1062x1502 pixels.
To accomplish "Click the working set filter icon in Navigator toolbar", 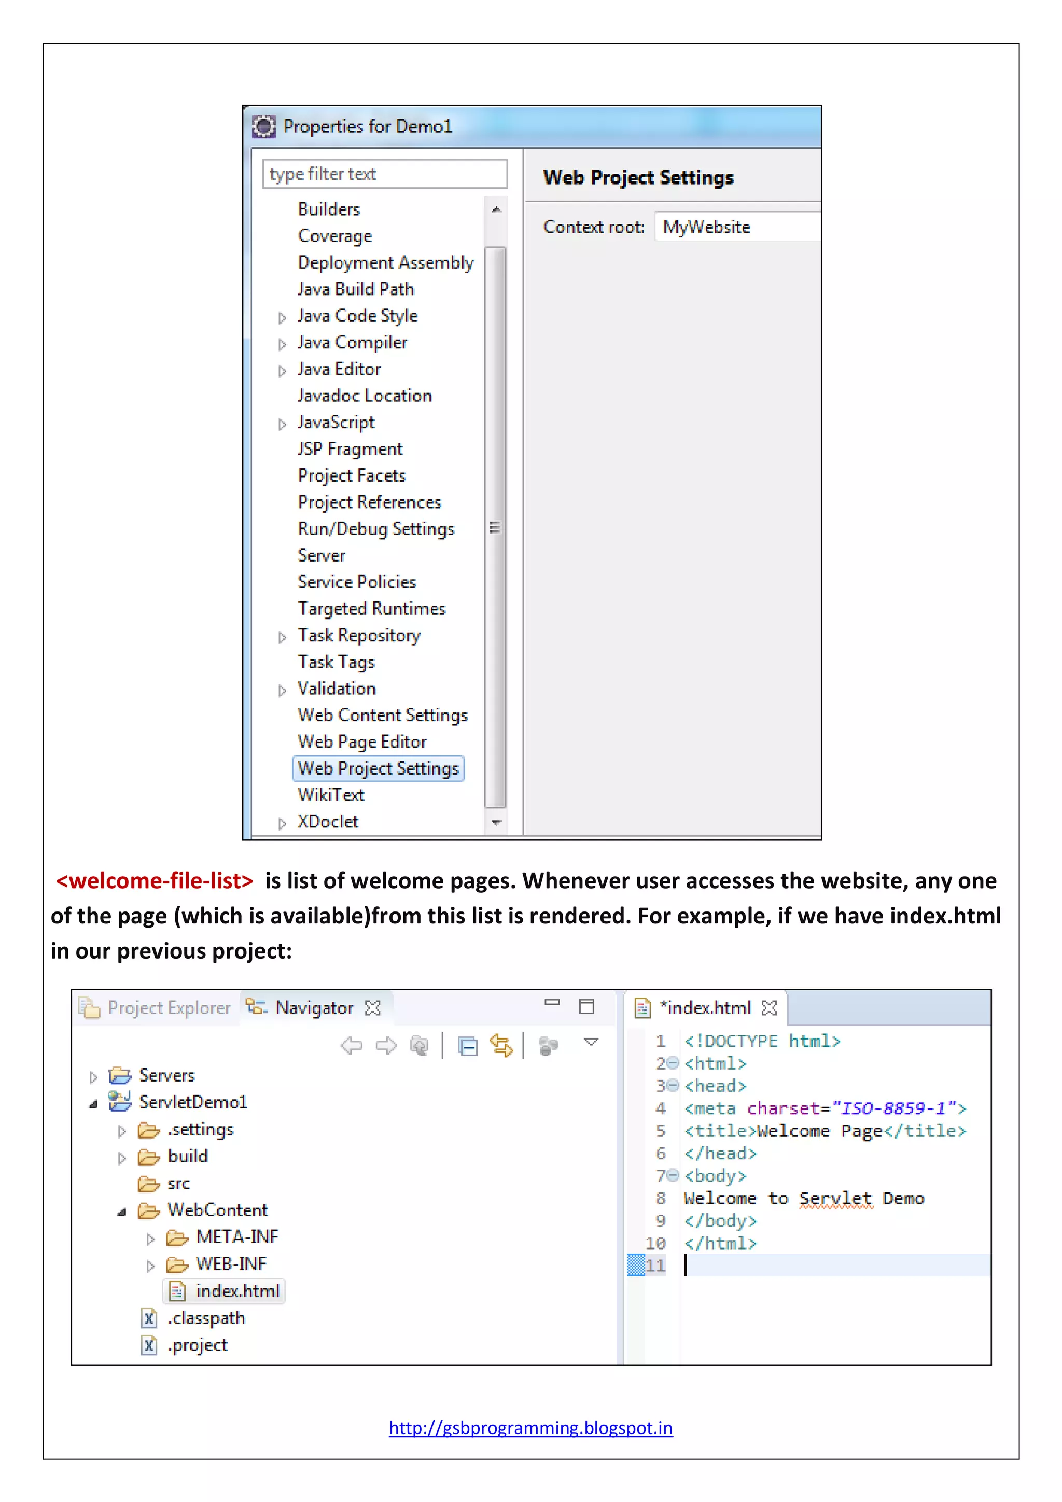I will pyautogui.click(x=548, y=1046).
